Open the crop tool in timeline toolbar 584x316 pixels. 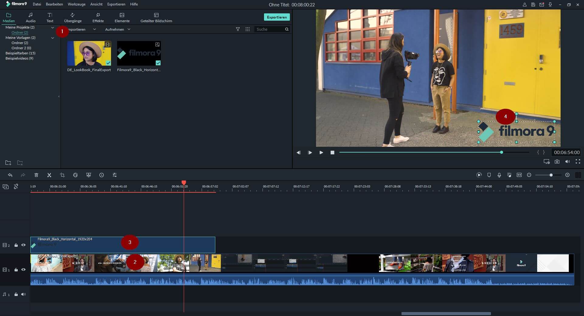pos(62,175)
